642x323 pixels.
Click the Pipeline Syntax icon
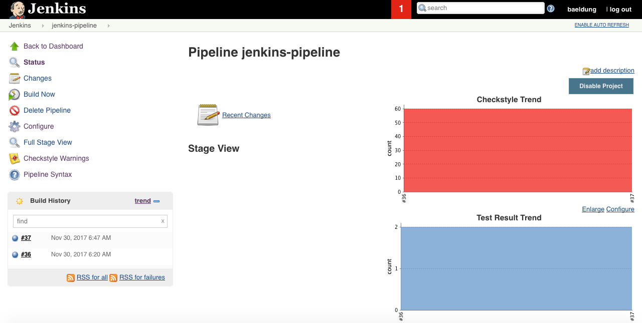[x=14, y=174]
